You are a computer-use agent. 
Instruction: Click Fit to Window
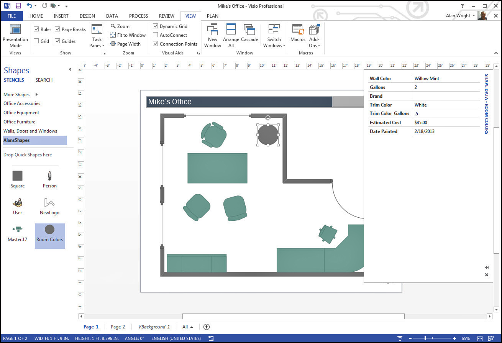(128, 35)
